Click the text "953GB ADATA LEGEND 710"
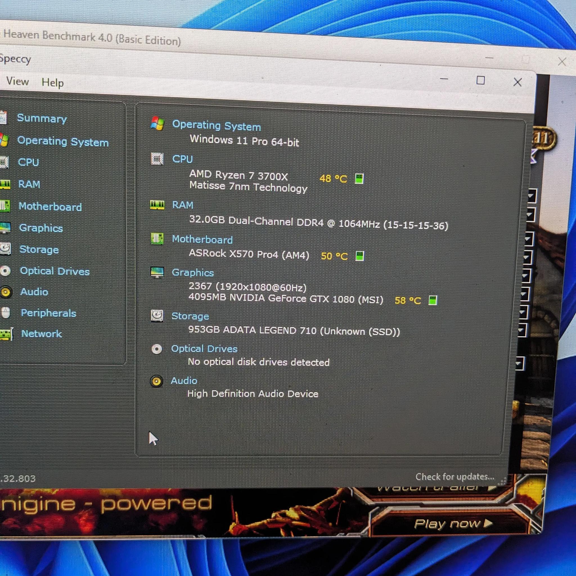Screen dimensions: 576x576 (x=252, y=330)
